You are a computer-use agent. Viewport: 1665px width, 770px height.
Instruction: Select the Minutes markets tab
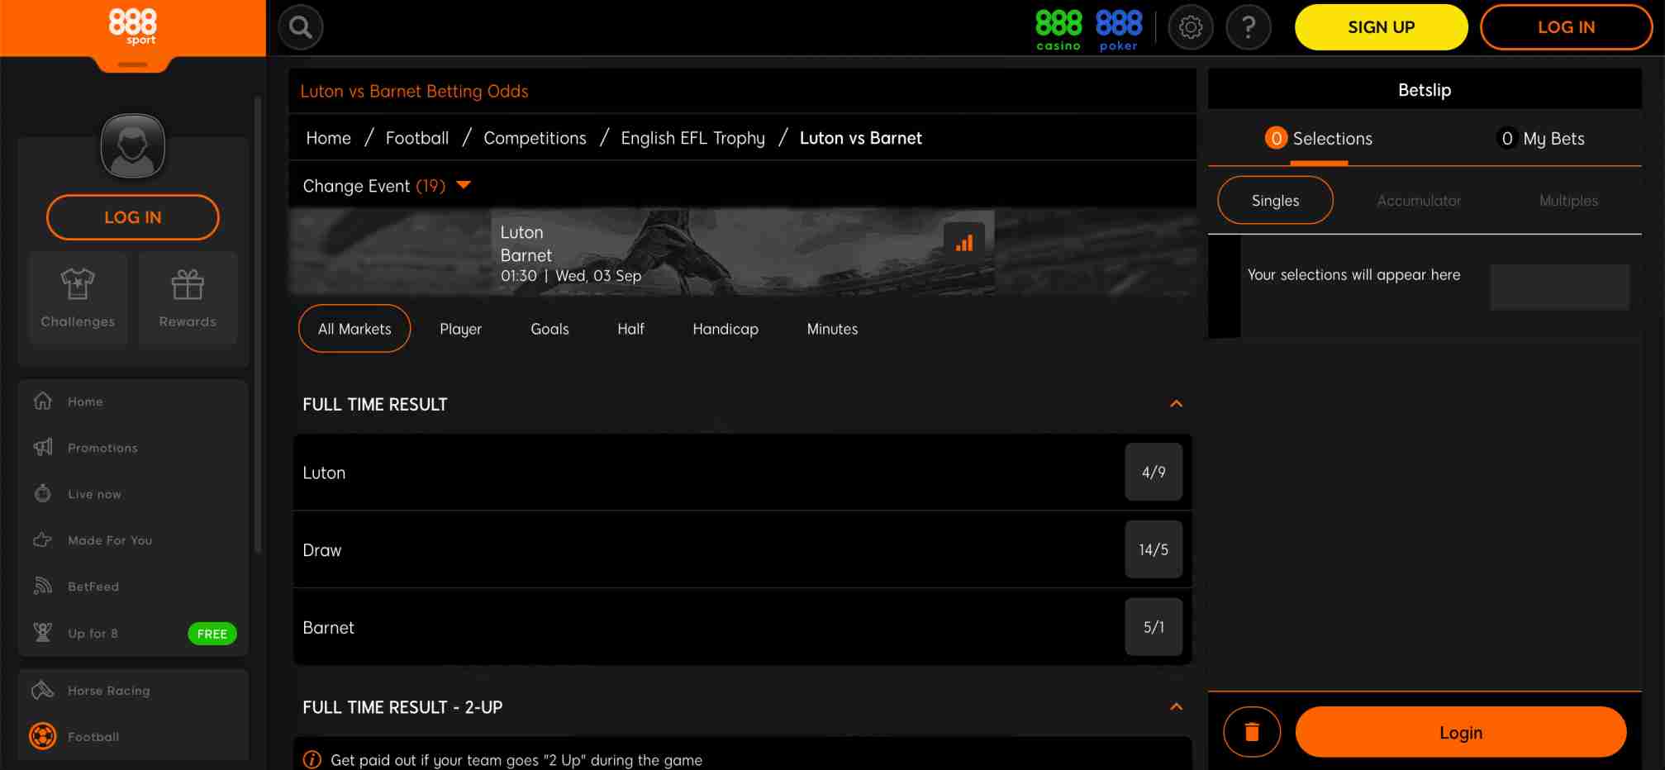(x=832, y=329)
